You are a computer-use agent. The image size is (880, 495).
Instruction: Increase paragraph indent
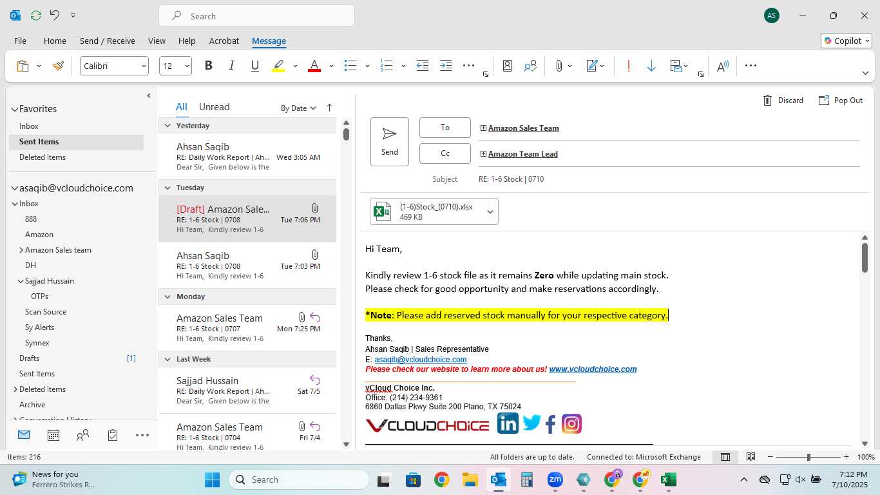coord(446,66)
